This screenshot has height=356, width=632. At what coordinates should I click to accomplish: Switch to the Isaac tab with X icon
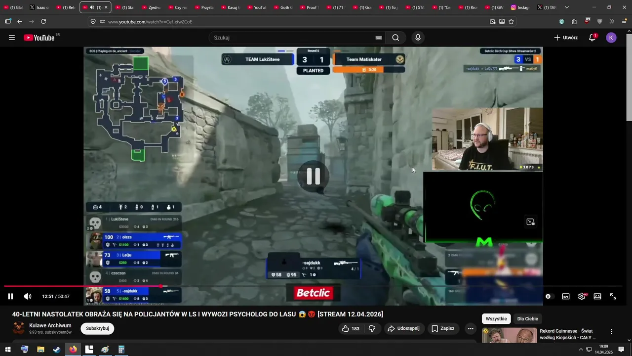coord(39,7)
